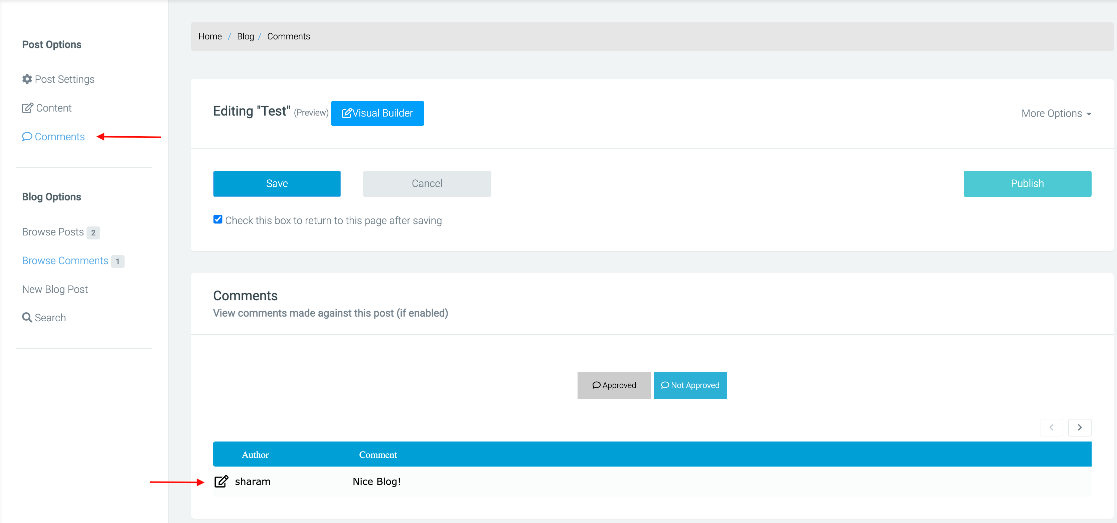This screenshot has height=523, width=1117.
Task: Click the edit icon beside sharam's comment
Action: pos(221,481)
